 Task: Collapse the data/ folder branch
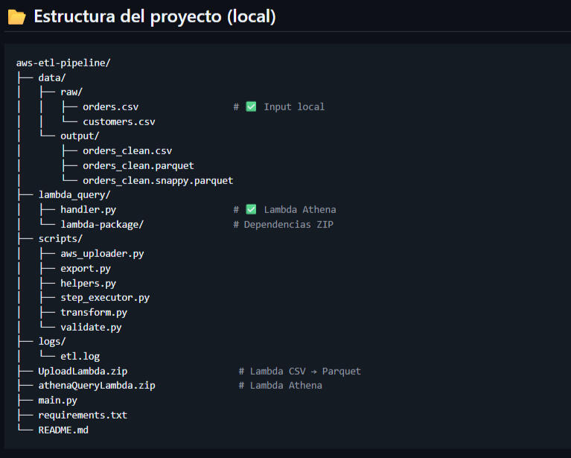click(x=52, y=77)
